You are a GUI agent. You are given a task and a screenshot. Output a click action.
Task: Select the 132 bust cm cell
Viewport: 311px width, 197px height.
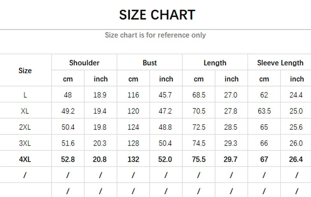(133, 159)
